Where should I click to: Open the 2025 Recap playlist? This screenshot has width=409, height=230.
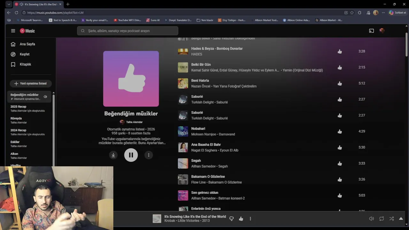pyautogui.click(x=29, y=108)
